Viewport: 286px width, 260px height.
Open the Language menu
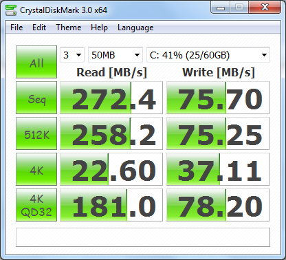[x=135, y=28]
